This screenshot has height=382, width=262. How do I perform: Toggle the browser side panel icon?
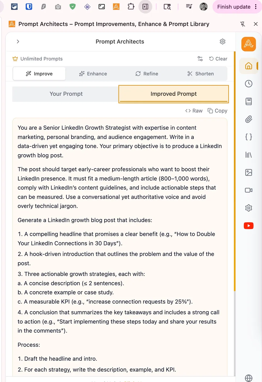pyautogui.click(x=145, y=7)
